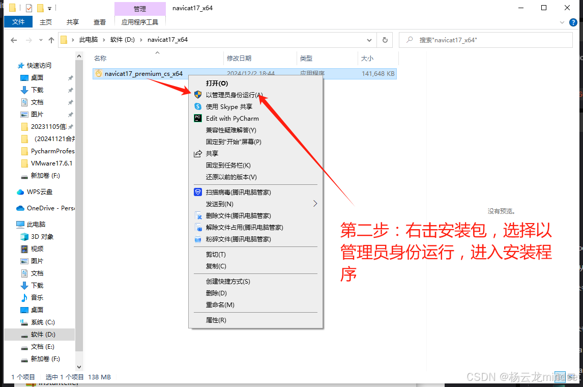The height and width of the screenshot is (387, 583).
Task: Switch to the 共享 ribbon tab
Action: click(x=73, y=22)
